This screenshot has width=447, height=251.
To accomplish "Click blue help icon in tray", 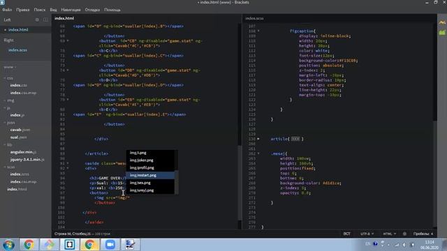I will (375, 244).
